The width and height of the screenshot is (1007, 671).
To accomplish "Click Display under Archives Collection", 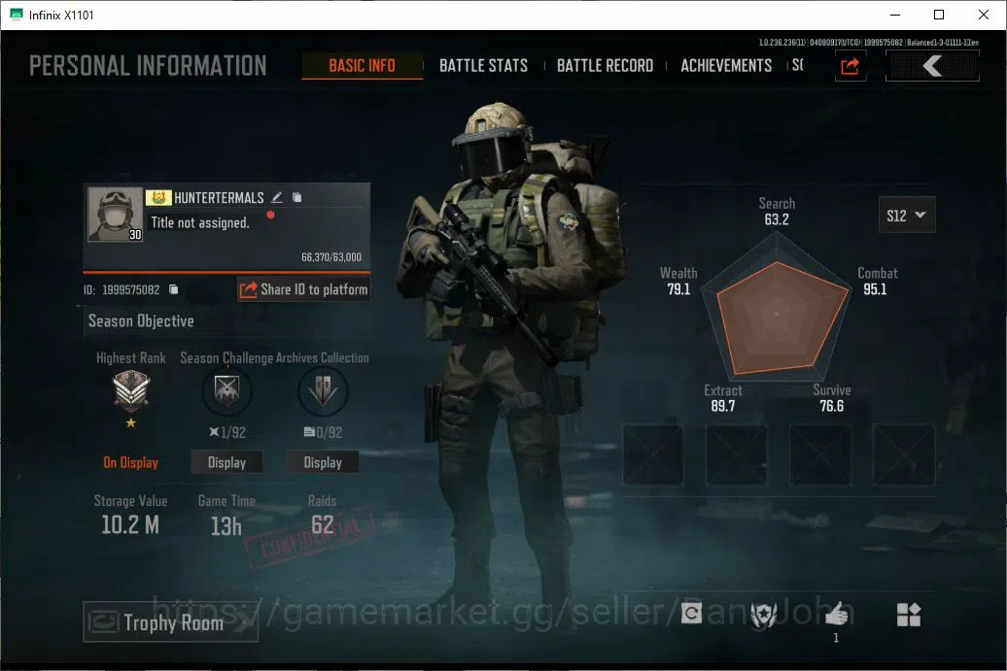I will [323, 462].
